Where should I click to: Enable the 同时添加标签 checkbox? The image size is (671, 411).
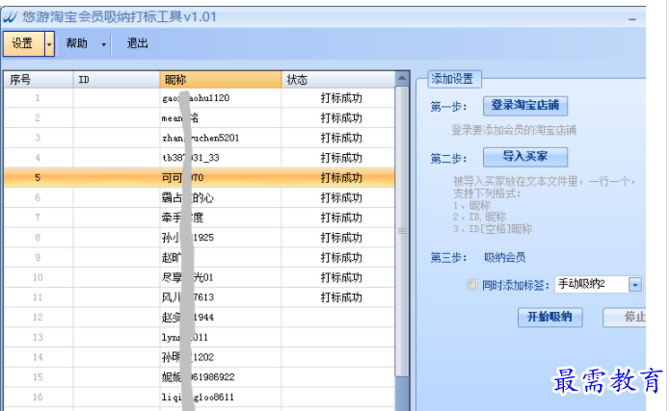(472, 285)
